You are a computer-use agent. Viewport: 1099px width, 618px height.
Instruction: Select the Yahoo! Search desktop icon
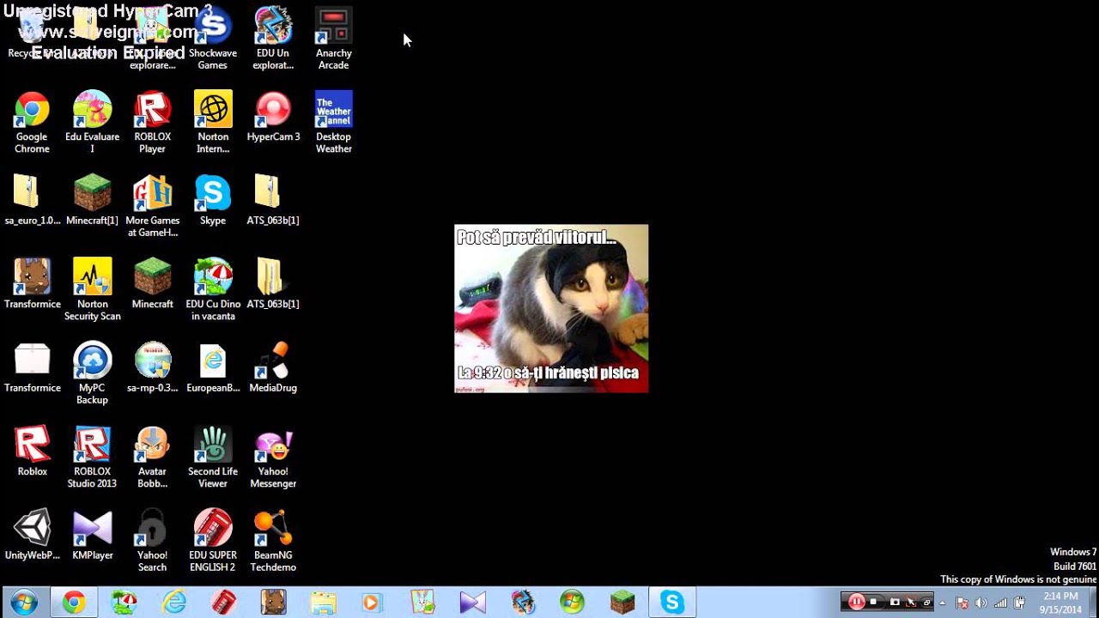coord(152,541)
